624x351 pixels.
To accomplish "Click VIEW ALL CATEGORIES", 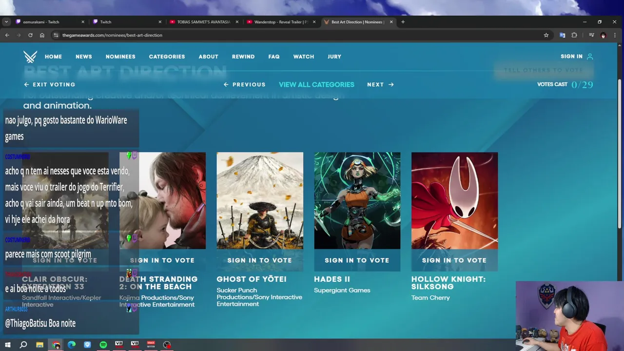I will 316,84.
